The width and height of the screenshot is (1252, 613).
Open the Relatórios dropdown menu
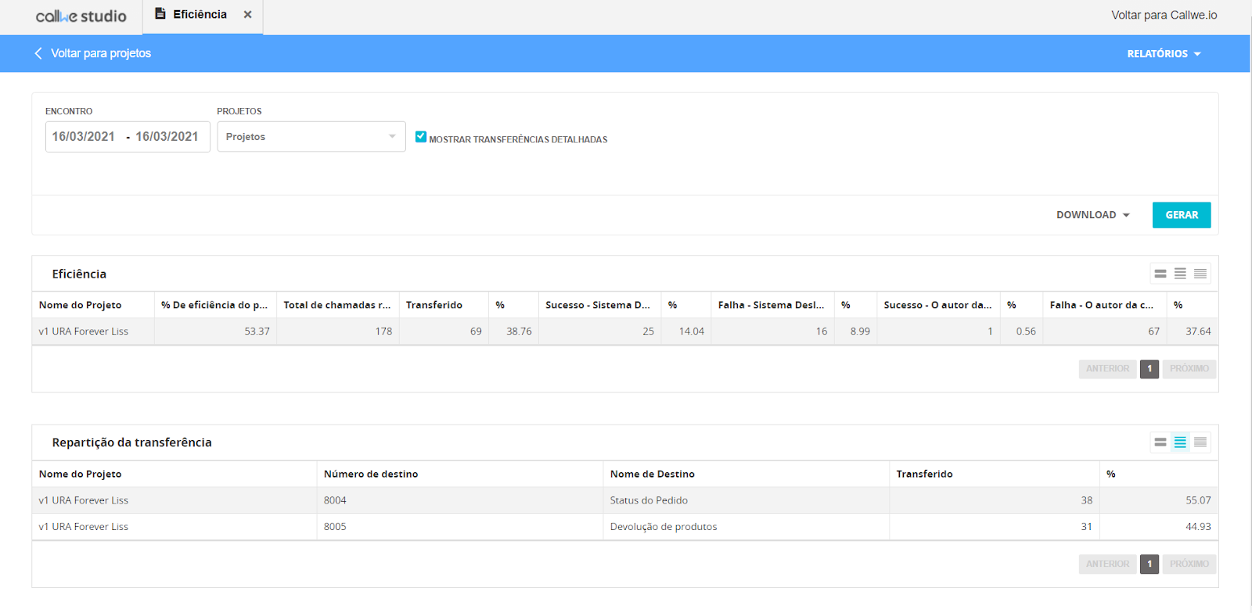coord(1164,53)
